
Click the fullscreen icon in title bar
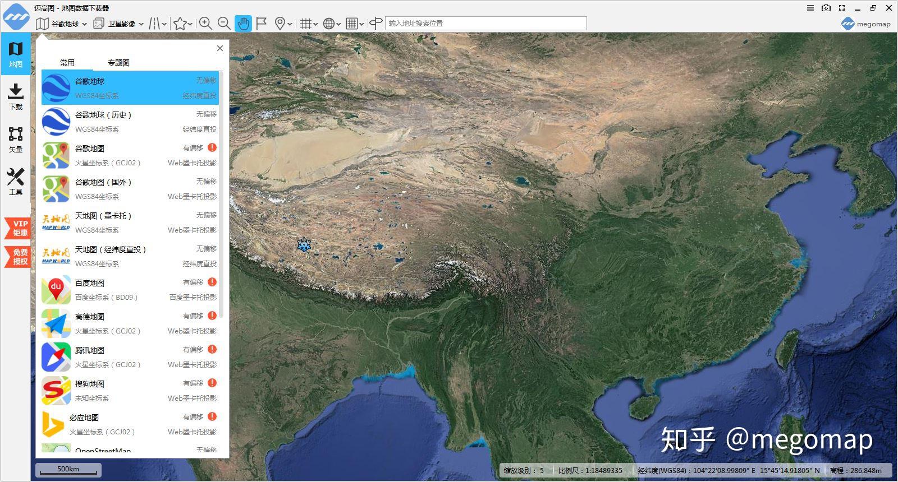coord(842,8)
